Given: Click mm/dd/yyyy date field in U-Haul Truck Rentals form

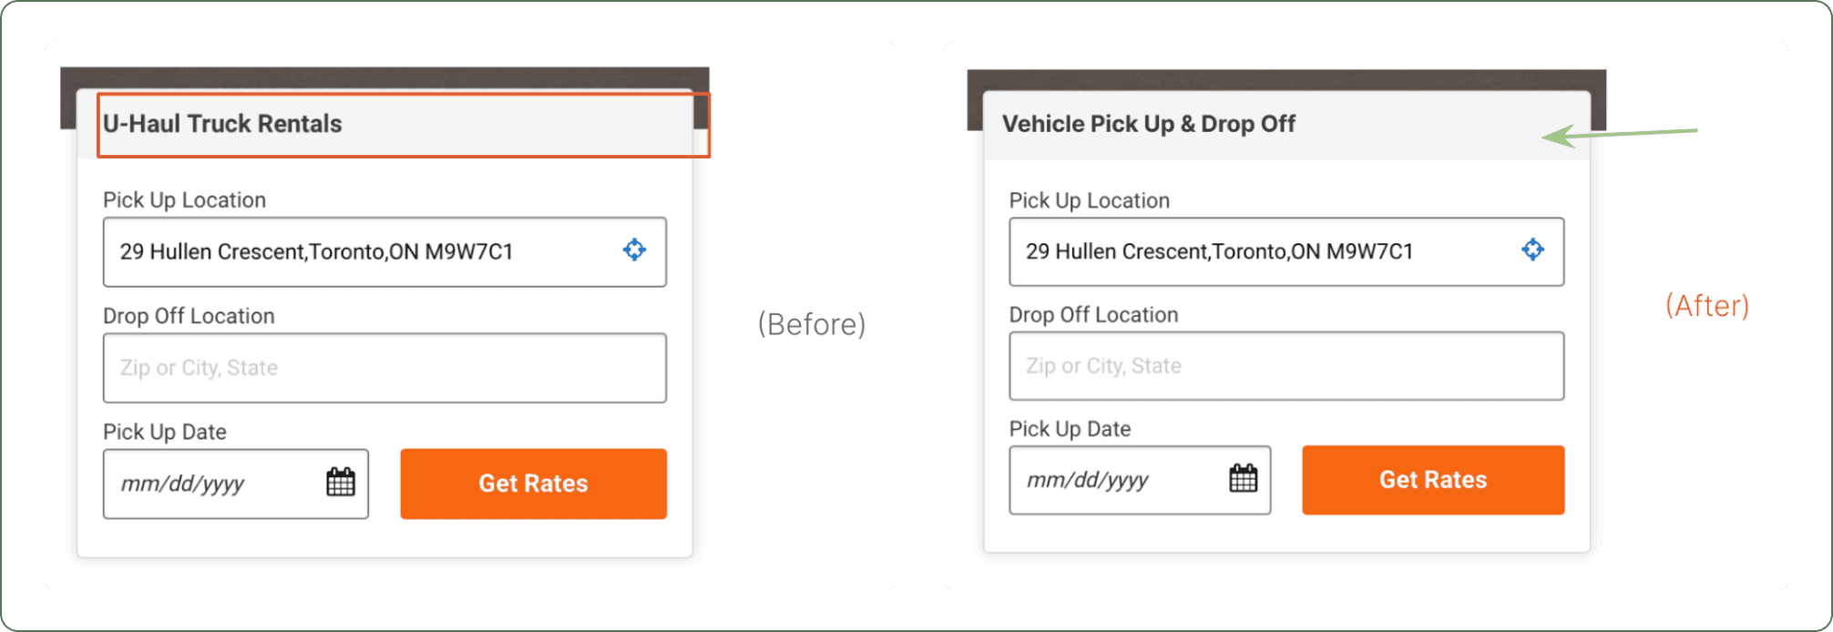Looking at the screenshot, I should pyautogui.click(x=236, y=484).
